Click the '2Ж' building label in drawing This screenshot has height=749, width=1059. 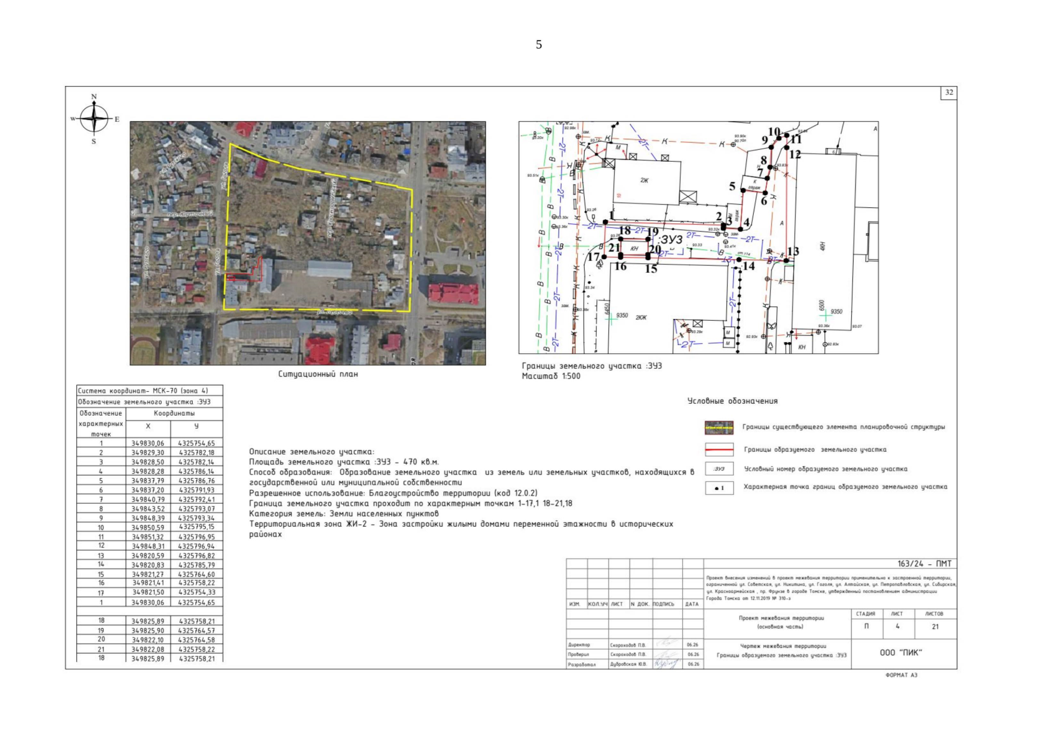(645, 180)
